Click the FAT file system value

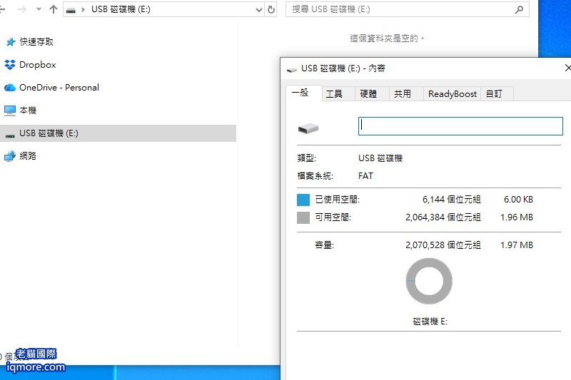[365, 176]
